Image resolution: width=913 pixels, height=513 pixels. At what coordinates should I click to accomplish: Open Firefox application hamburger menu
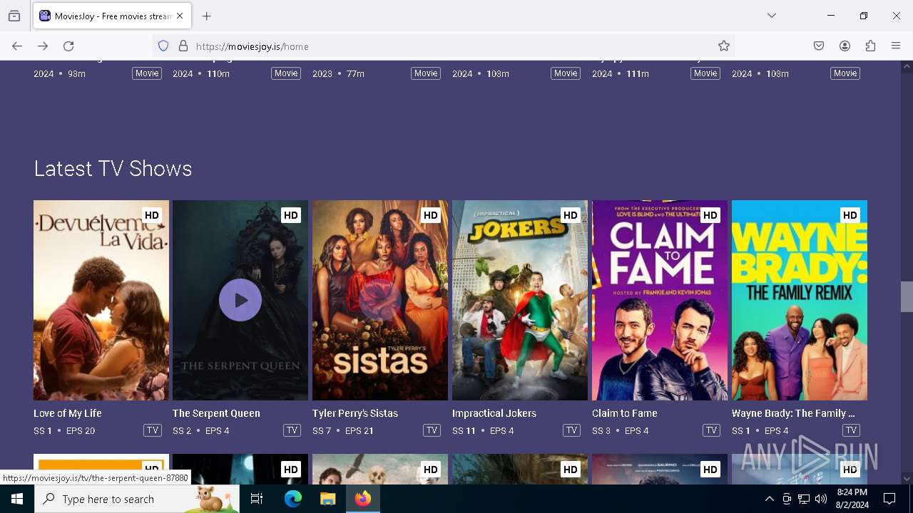pyautogui.click(x=896, y=46)
